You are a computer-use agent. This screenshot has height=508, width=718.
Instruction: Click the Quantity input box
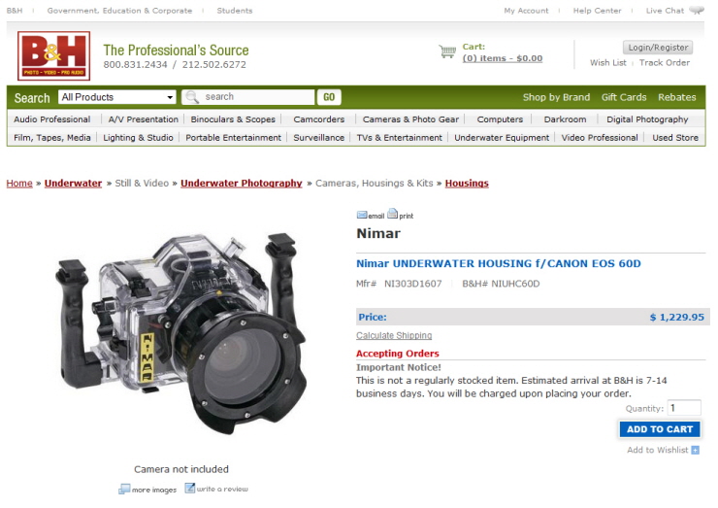(684, 408)
